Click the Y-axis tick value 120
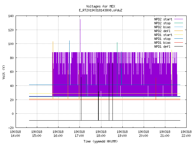Screen dimensions: 192x144 pyautogui.click(x=11, y=30)
